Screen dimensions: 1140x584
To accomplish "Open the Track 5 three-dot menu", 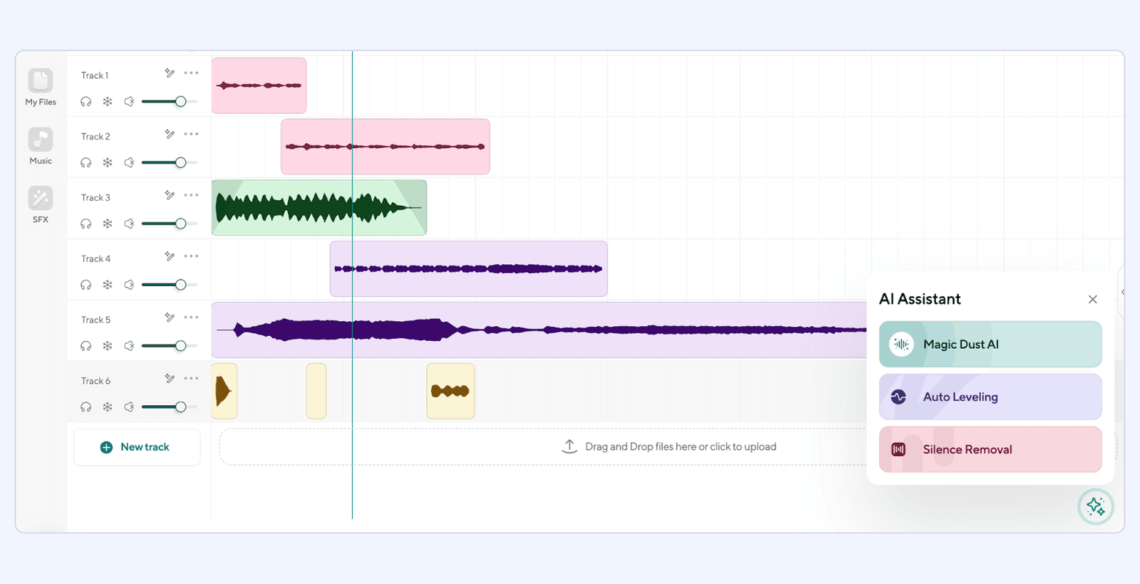I will (191, 317).
